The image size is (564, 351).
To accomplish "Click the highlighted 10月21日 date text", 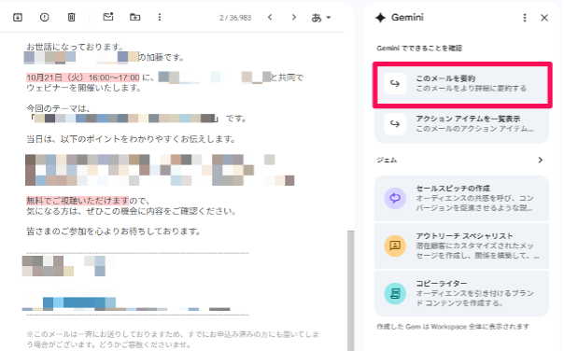I will [83, 77].
